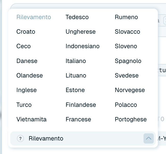The image size is (166, 154).
Task: Choose Vietnamita from the list
Action: tap(31, 119)
